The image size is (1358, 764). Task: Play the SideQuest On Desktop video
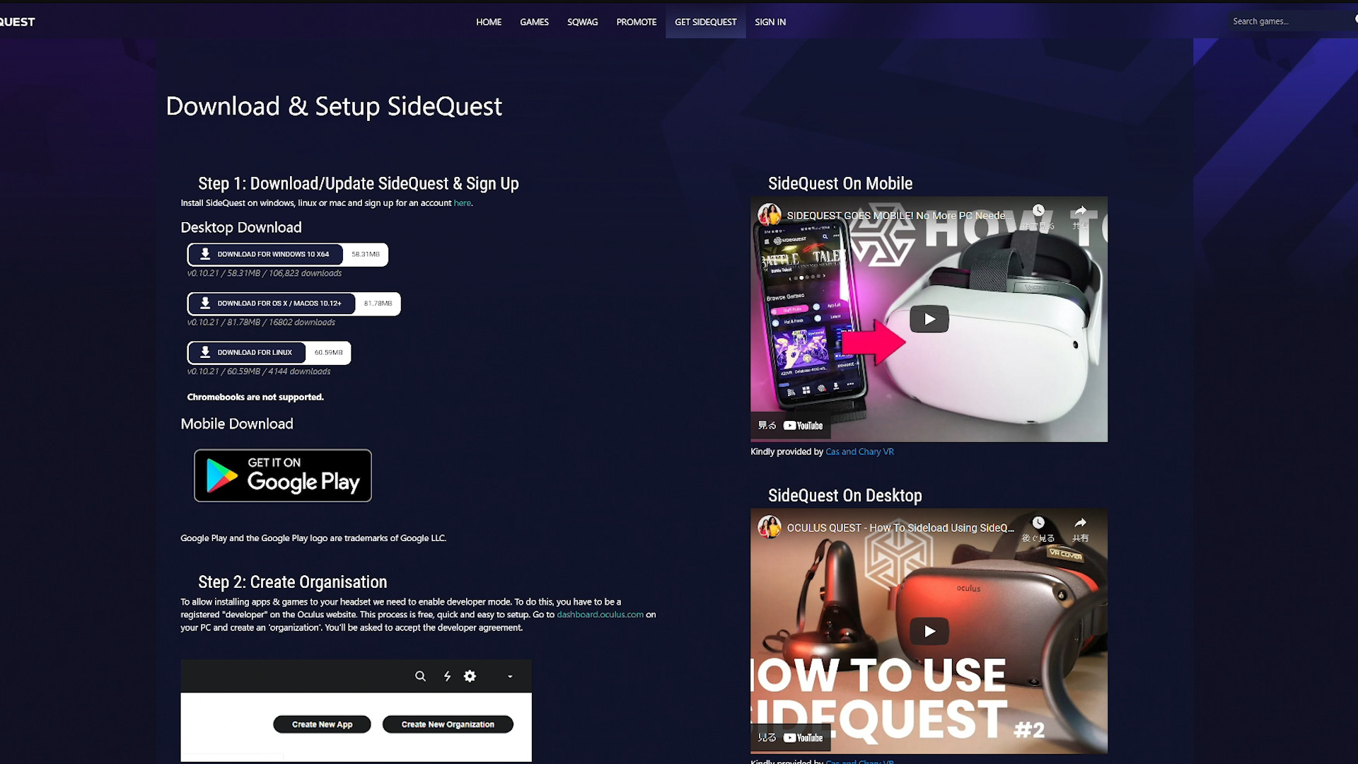tap(929, 631)
